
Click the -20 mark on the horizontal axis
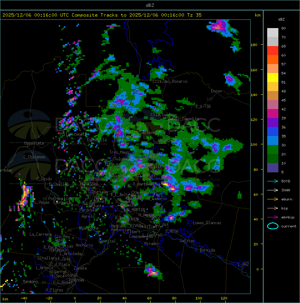click(49, 298)
